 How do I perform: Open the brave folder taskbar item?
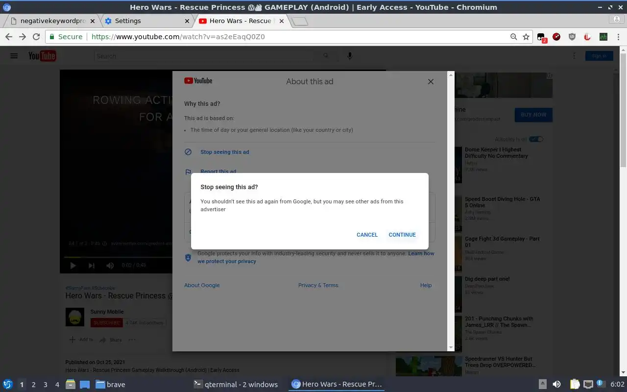click(x=111, y=385)
